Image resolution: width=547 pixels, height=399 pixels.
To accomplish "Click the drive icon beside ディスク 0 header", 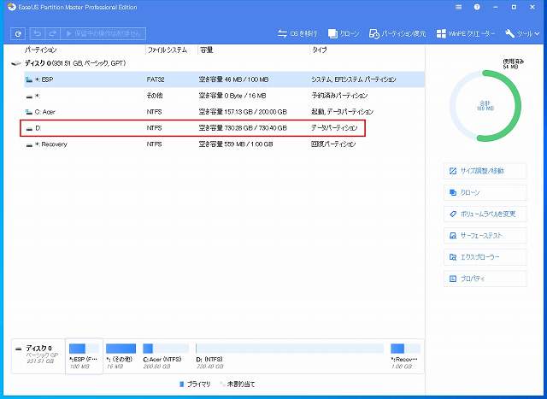I will click(16, 63).
